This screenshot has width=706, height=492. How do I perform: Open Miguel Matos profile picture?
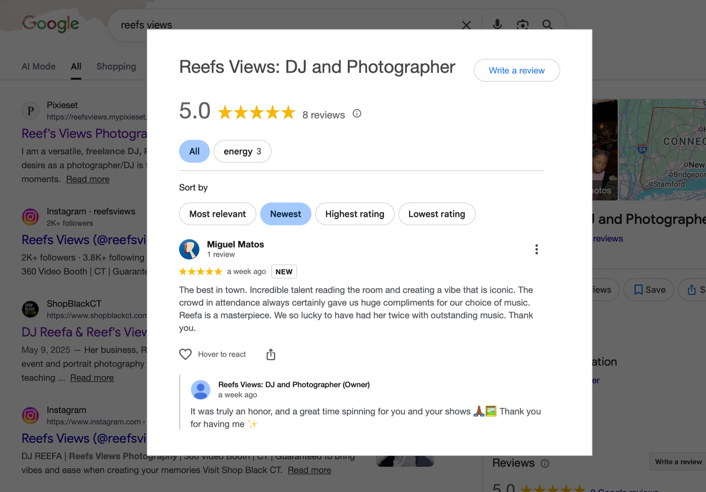[x=189, y=249]
